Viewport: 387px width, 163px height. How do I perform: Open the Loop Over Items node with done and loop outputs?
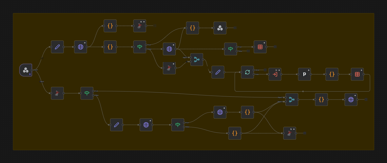(x=247, y=72)
